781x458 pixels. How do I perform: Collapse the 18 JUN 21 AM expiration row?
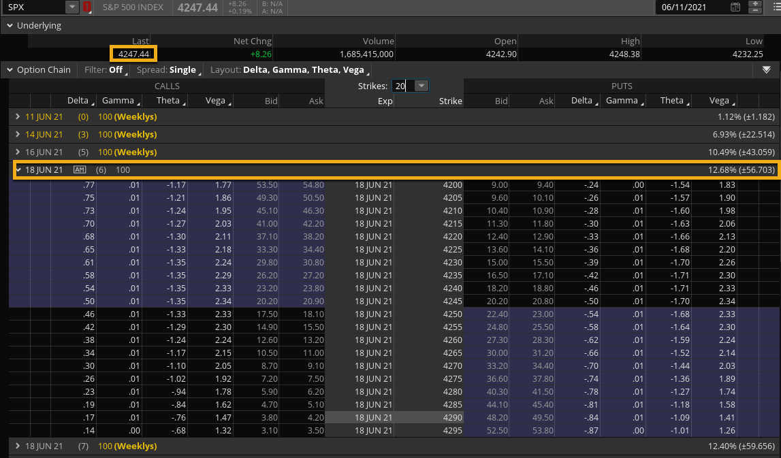pyautogui.click(x=18, y=170)
